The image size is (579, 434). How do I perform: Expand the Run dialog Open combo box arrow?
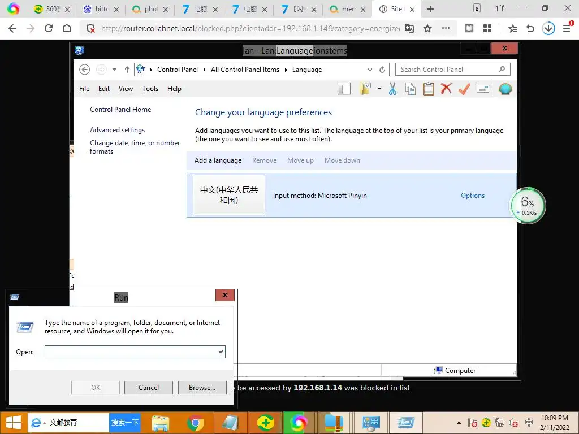point(221,351)
